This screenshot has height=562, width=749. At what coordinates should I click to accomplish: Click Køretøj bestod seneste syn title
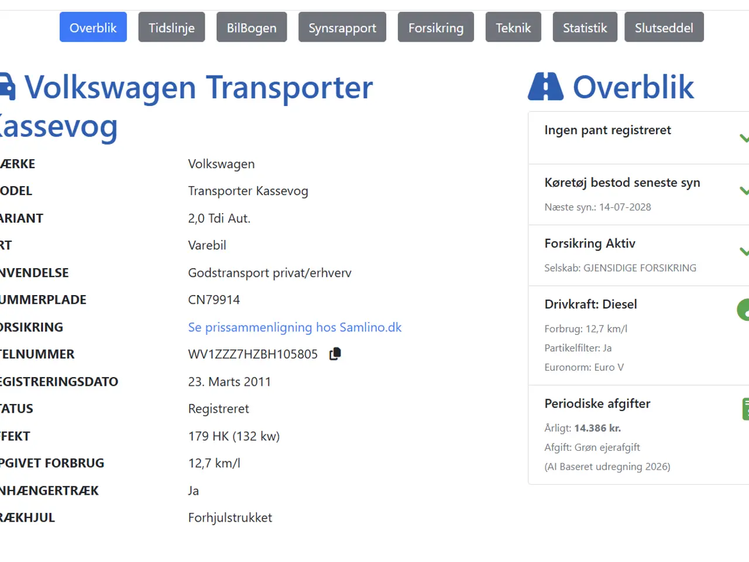pos(622,183)
